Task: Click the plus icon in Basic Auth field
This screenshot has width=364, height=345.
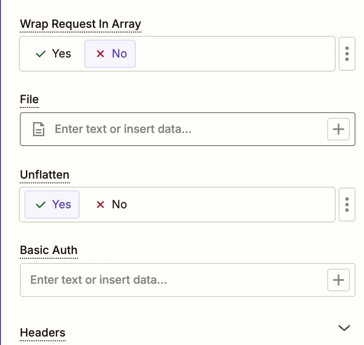Action: (x=338, y=280)
